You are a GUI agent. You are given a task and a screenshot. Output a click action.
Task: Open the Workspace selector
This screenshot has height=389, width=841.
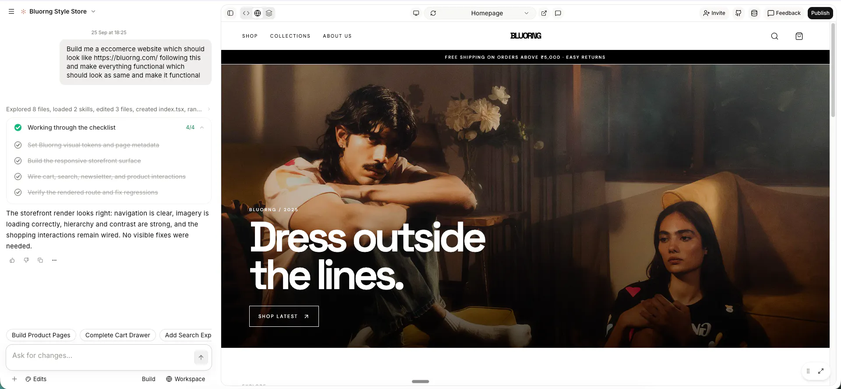(186, 379)
